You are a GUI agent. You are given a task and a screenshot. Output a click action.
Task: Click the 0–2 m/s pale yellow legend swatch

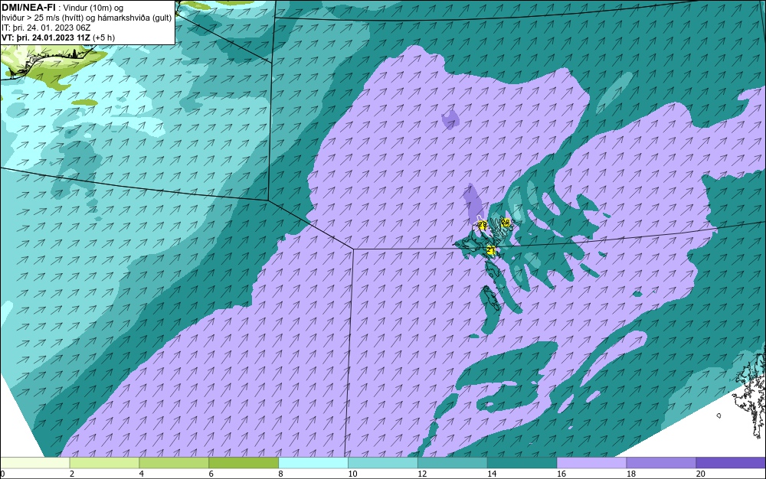click(x=34, y=462)
